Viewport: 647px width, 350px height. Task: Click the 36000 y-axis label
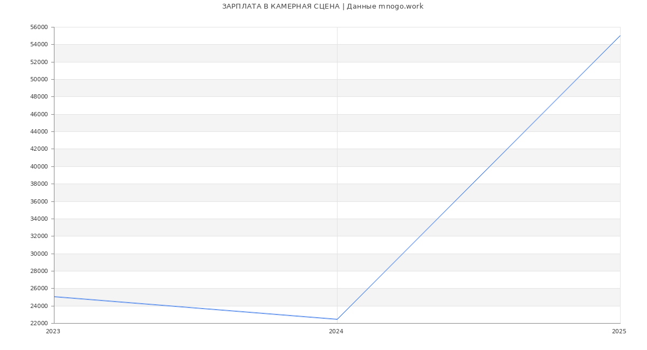point(39,202)
